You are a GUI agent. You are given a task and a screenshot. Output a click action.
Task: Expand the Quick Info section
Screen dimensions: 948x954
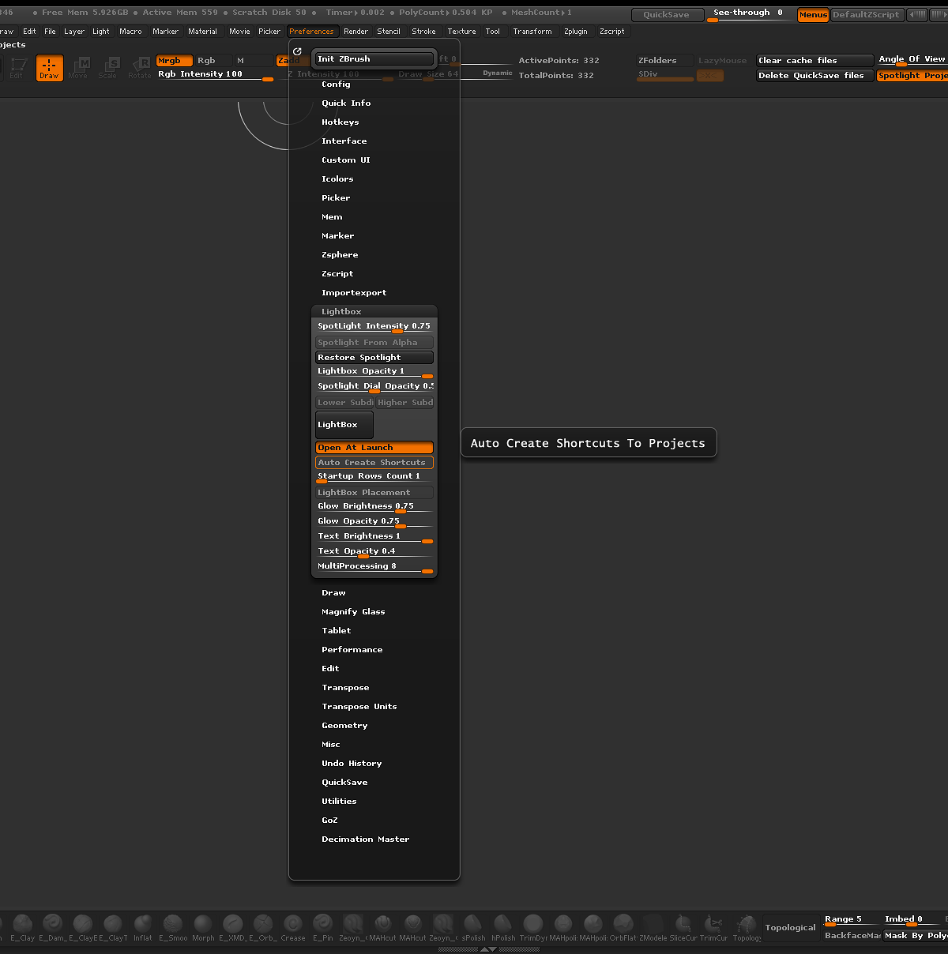click(x=346, y=103)
